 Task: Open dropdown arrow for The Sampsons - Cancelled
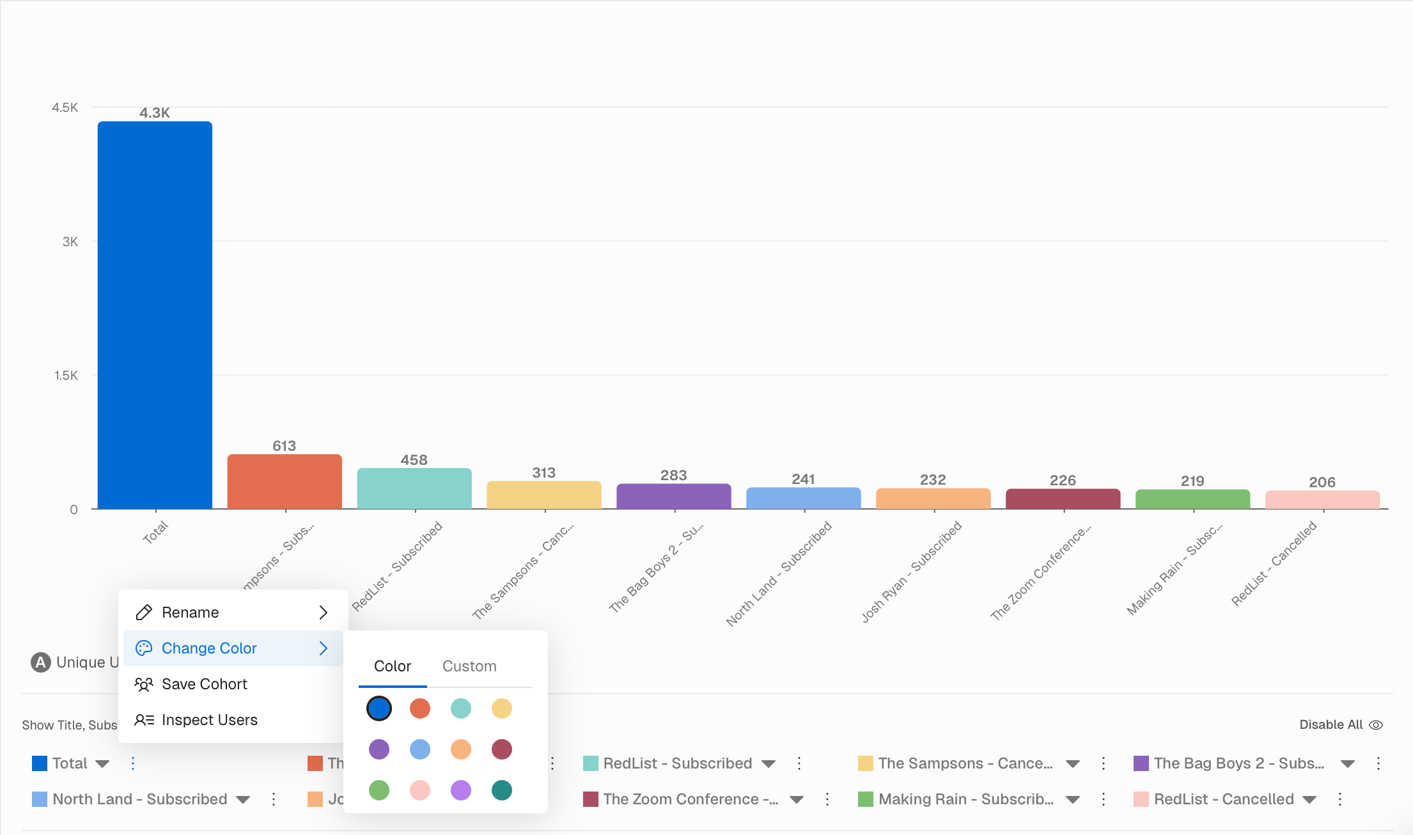[x=1073, y=764]
